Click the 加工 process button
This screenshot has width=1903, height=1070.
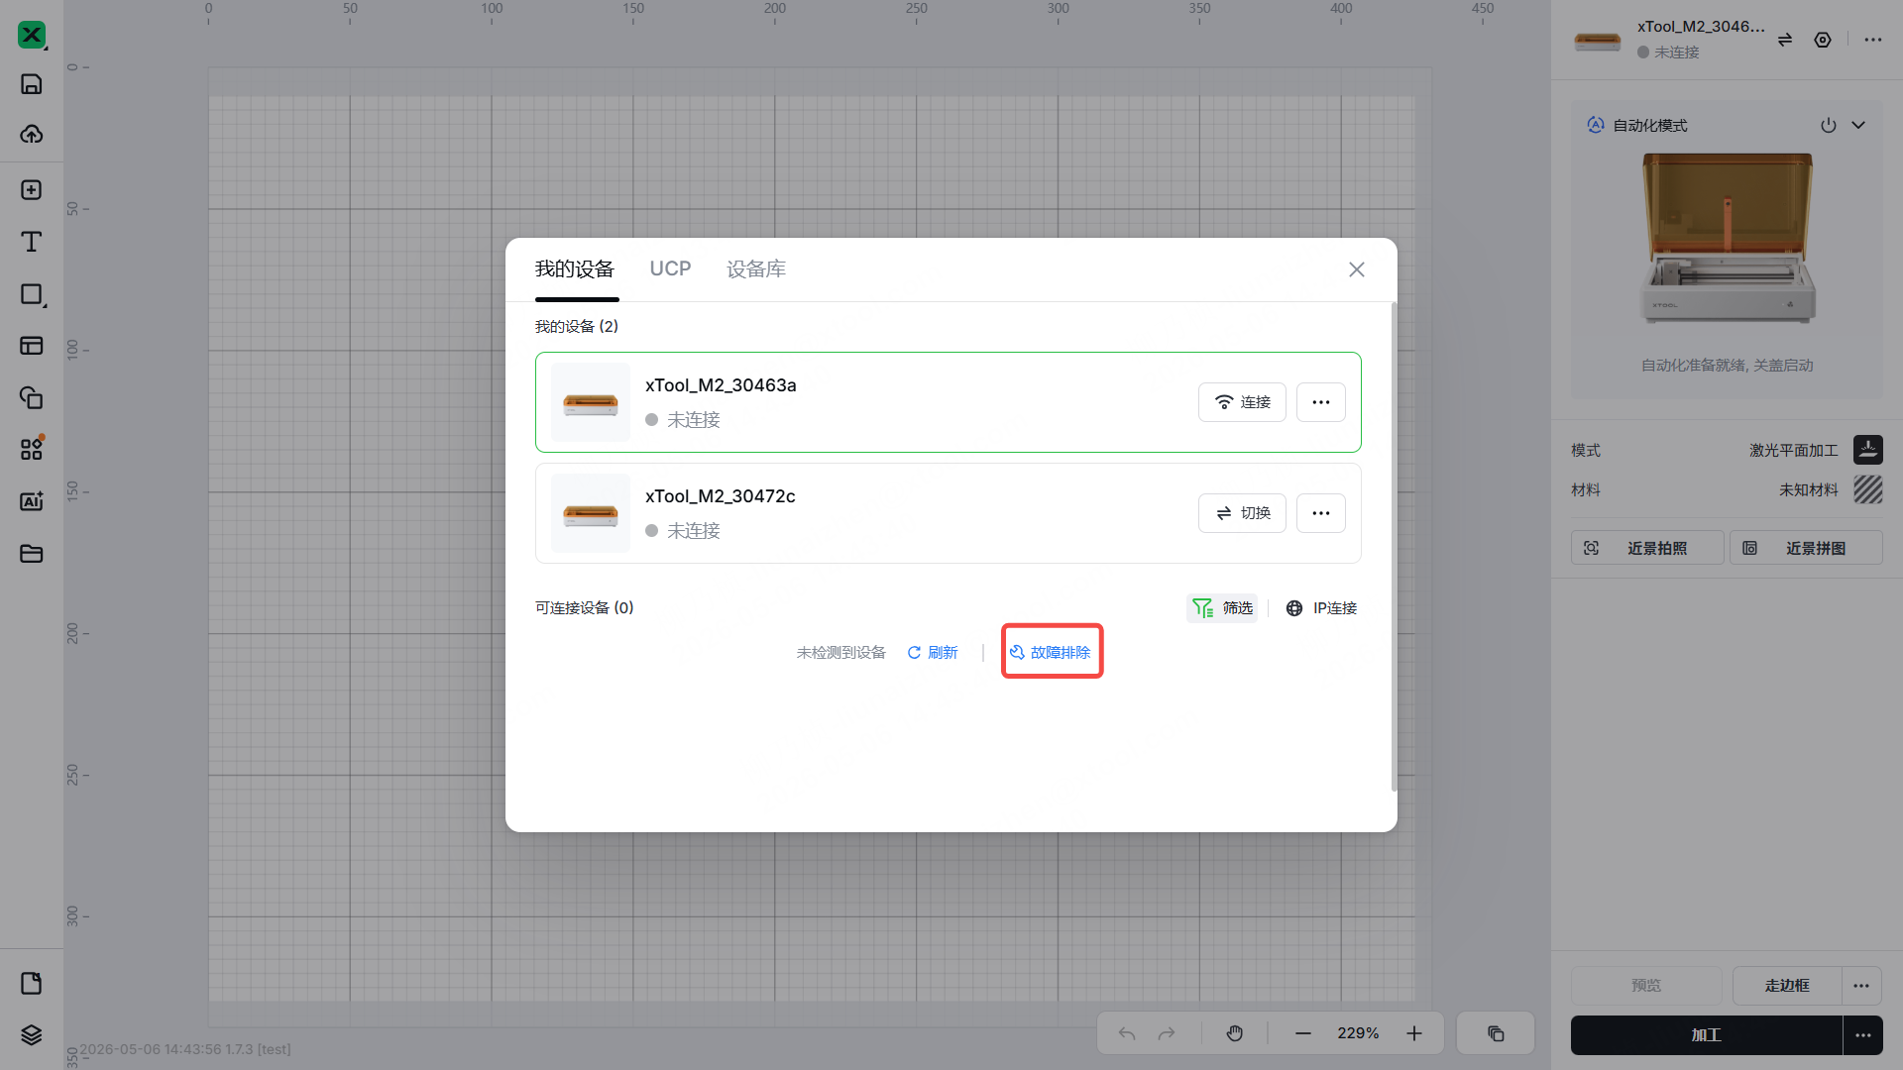pyautogui.click(x=1706, y=1035)
